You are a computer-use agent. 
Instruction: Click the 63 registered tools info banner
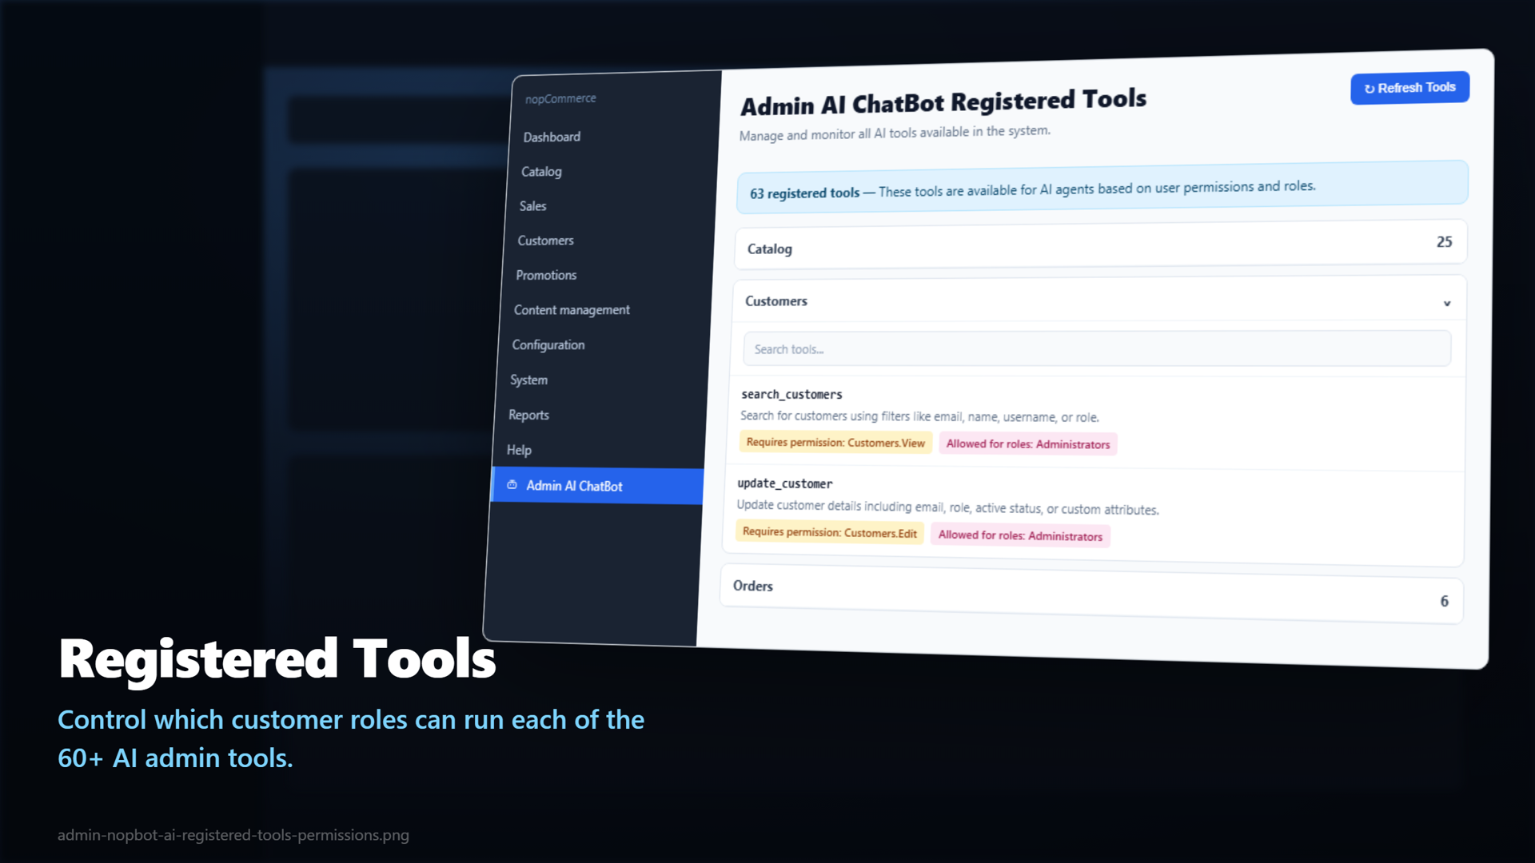tap(1102, 188)
